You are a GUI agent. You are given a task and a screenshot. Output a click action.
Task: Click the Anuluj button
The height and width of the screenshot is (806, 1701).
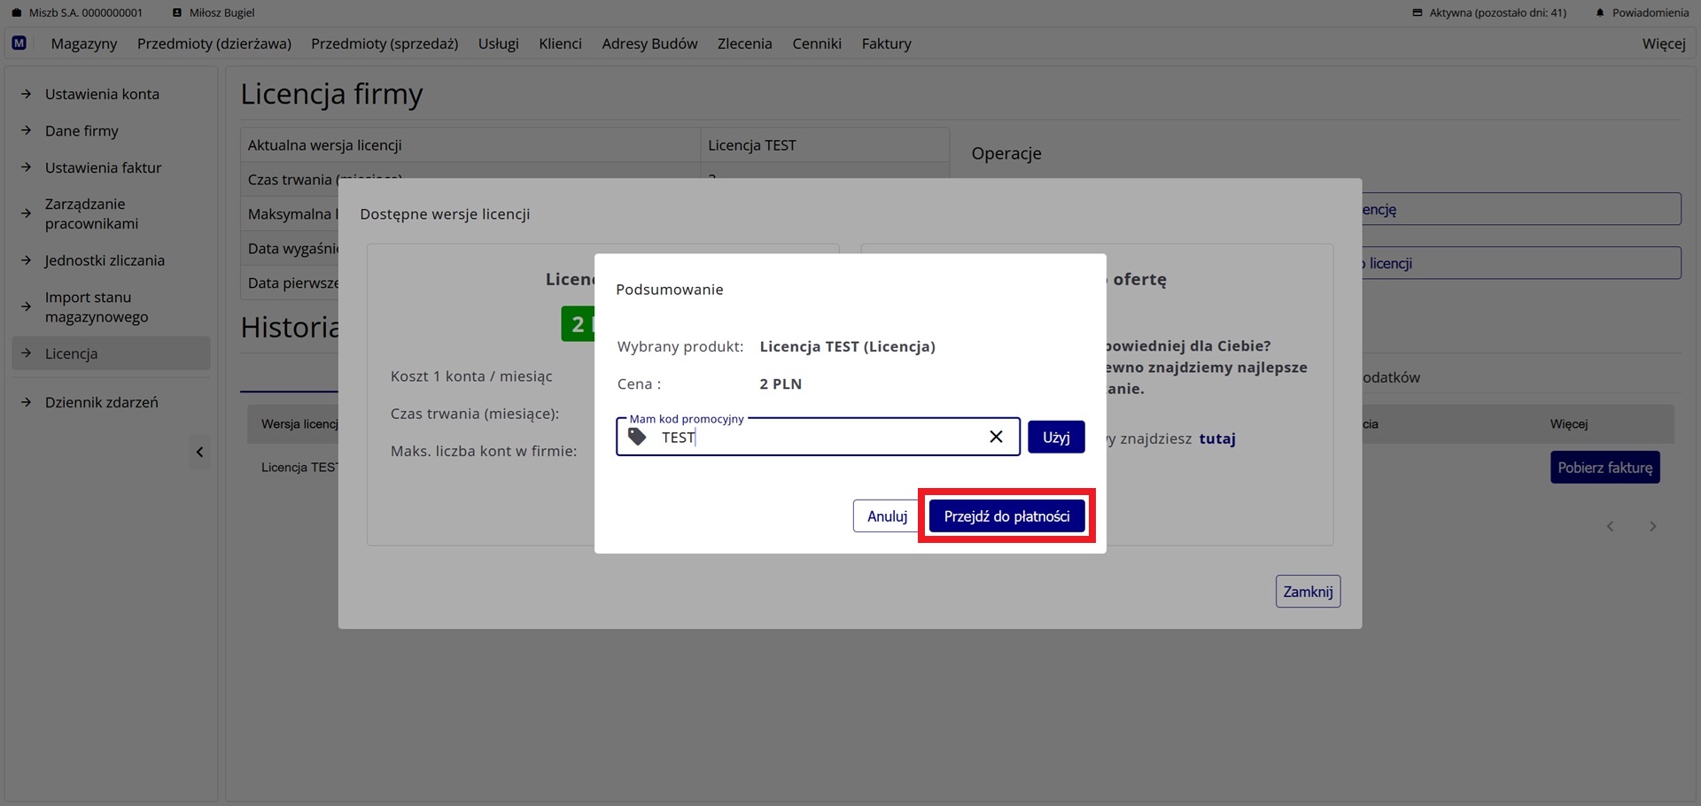point(887,516)
